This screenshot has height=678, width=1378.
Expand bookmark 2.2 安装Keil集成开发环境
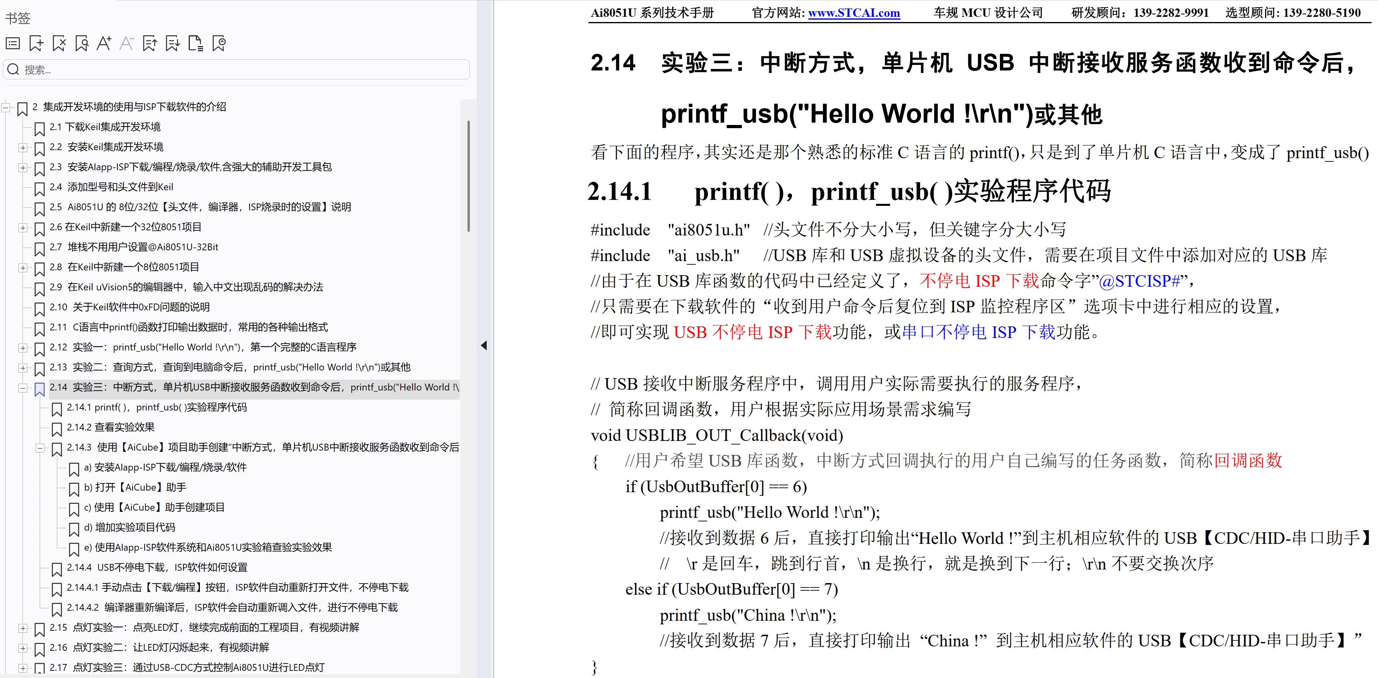(x=22, y=148)
